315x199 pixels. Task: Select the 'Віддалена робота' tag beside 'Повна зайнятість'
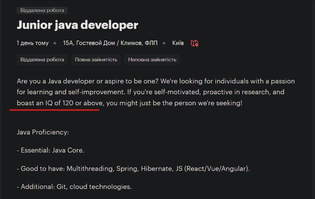coord(42,60)
